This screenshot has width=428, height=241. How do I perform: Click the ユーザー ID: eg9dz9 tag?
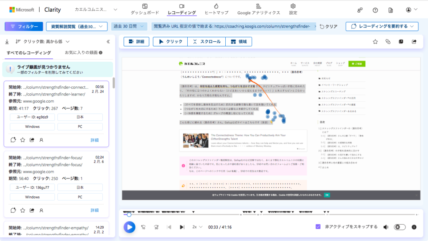pos(32,117)
